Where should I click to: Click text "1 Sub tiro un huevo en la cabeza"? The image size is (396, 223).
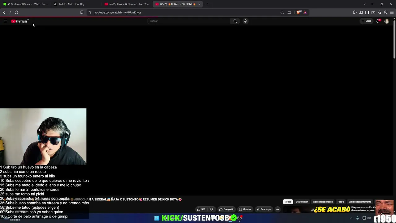tap(28, 167)
